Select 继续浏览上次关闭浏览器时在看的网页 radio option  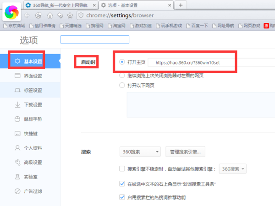122,76
